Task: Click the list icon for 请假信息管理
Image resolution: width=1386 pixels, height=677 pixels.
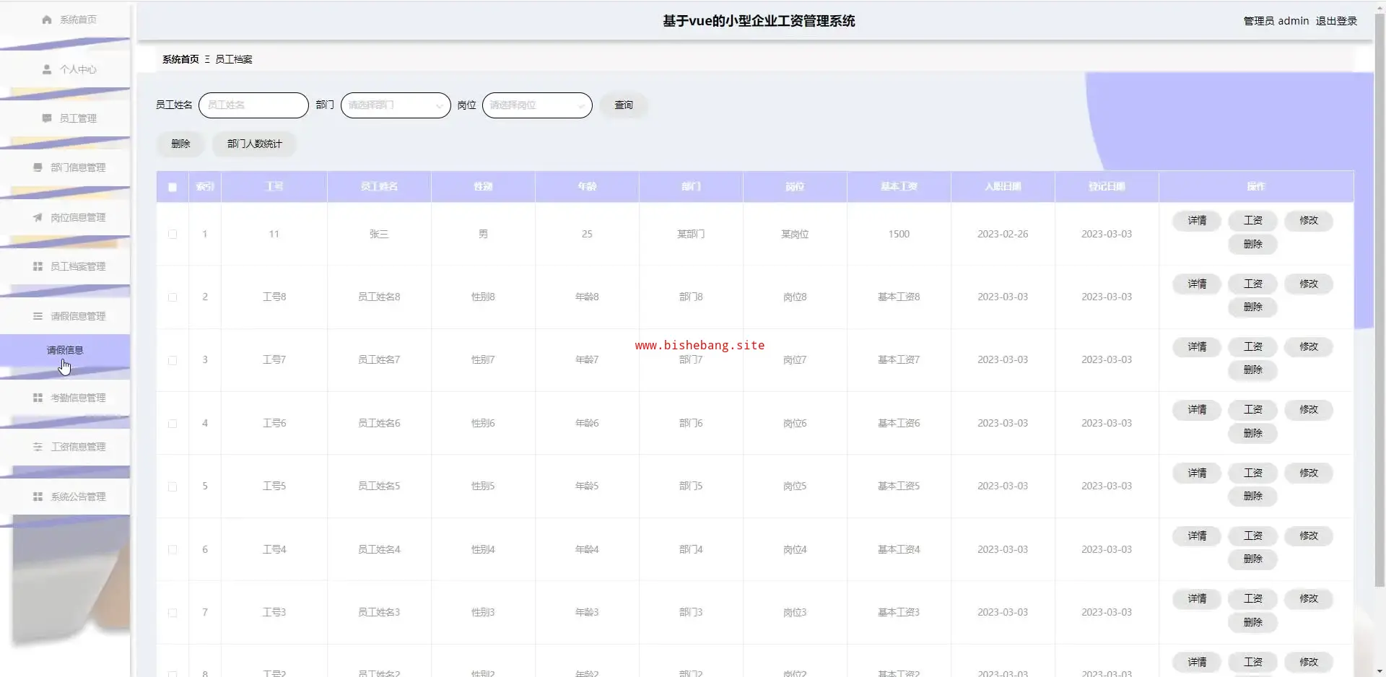Action: click(x=38, y=316)
